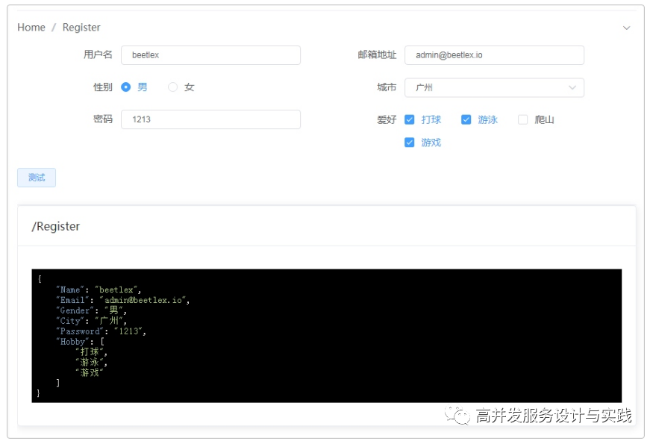Navigate to Home via breadcrumb link
The height and width of the screenshot is (444, 653).
(31, 27)
